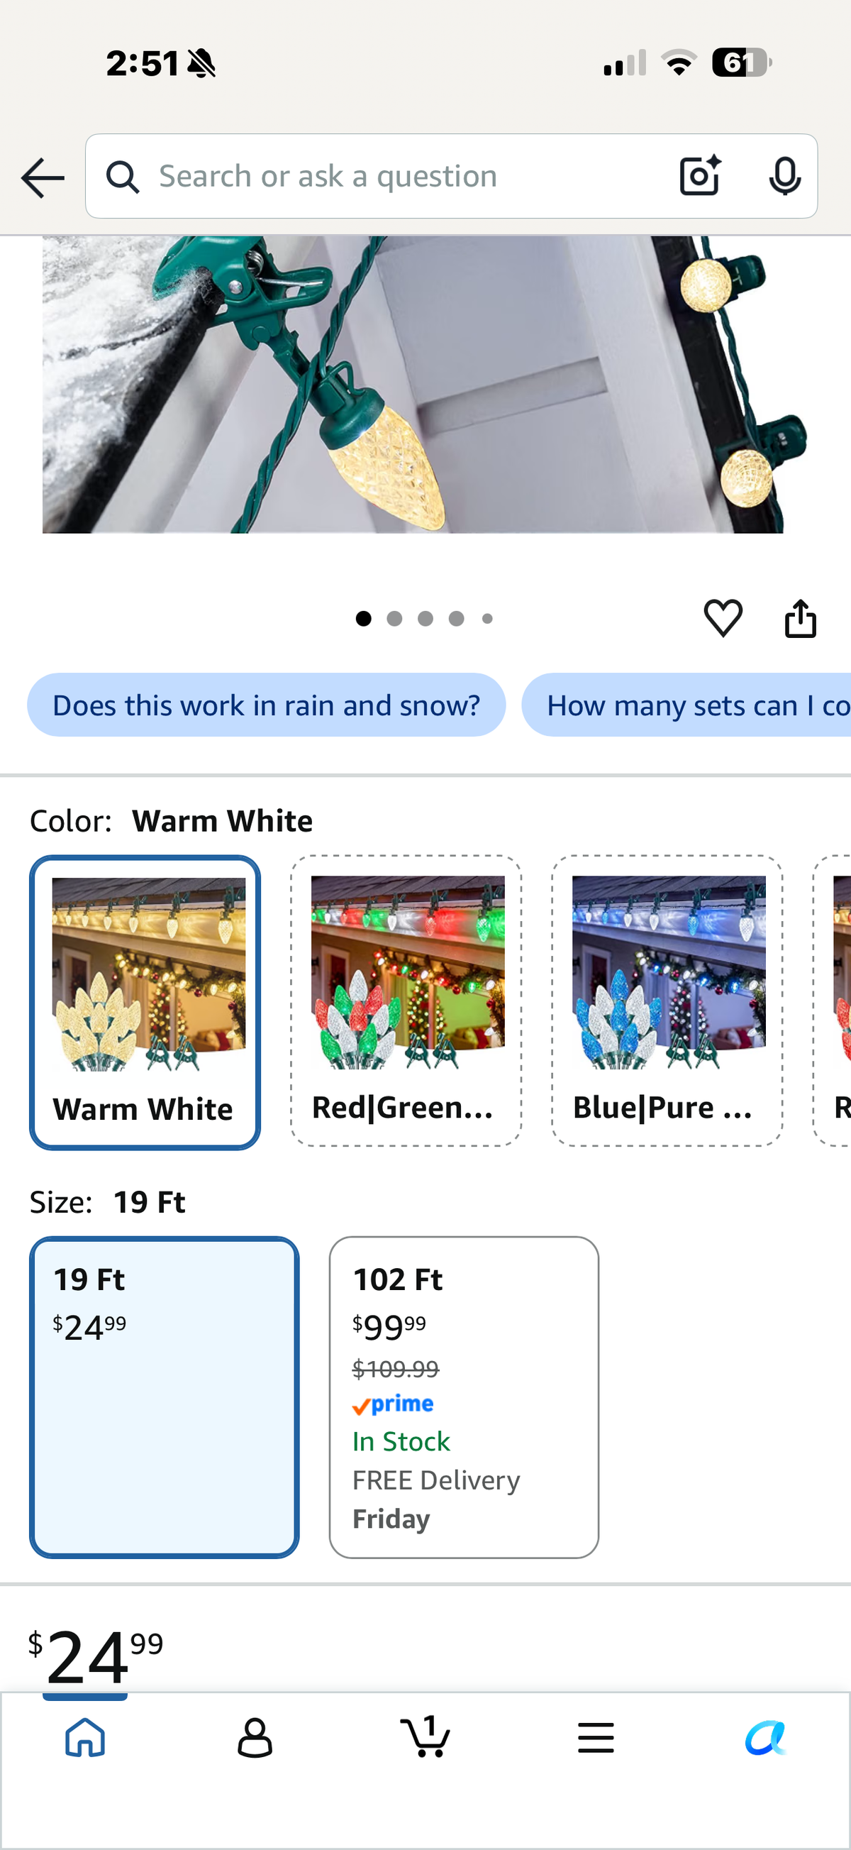Open the shopping cart icon
The width and height of the screenshot is (851, 1850).
point(425,1737)
